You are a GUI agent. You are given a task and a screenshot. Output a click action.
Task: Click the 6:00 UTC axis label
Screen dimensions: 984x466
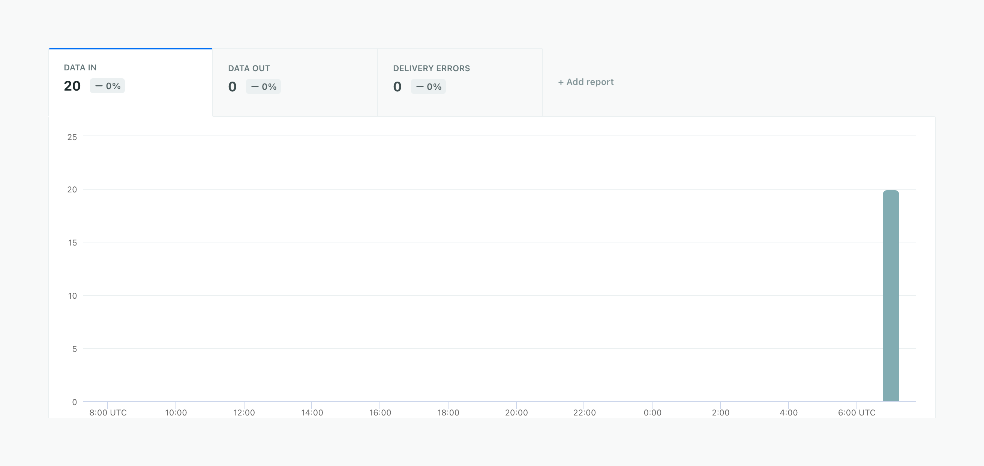(x=856, y=412)
